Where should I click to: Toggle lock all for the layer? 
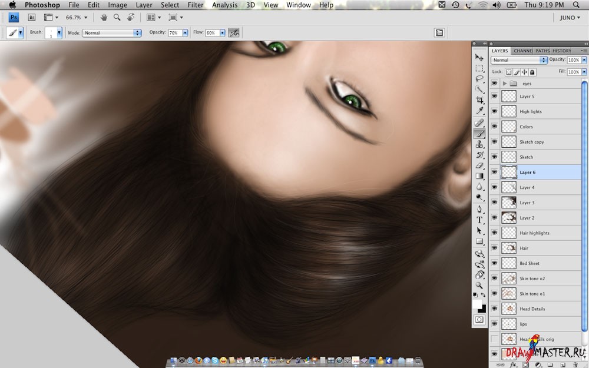(532, 72)
